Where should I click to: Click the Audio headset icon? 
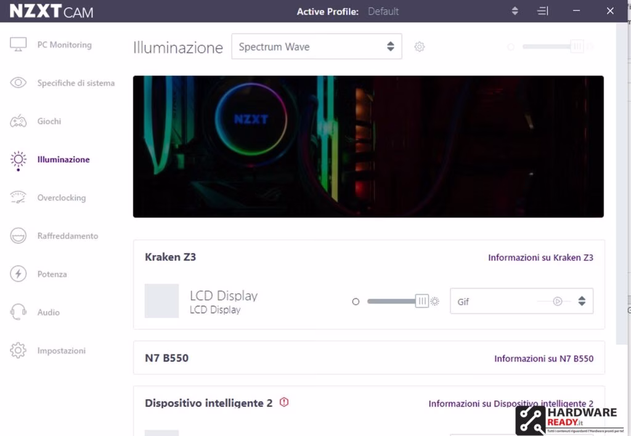pyautogui.click(x=18, y=312)
